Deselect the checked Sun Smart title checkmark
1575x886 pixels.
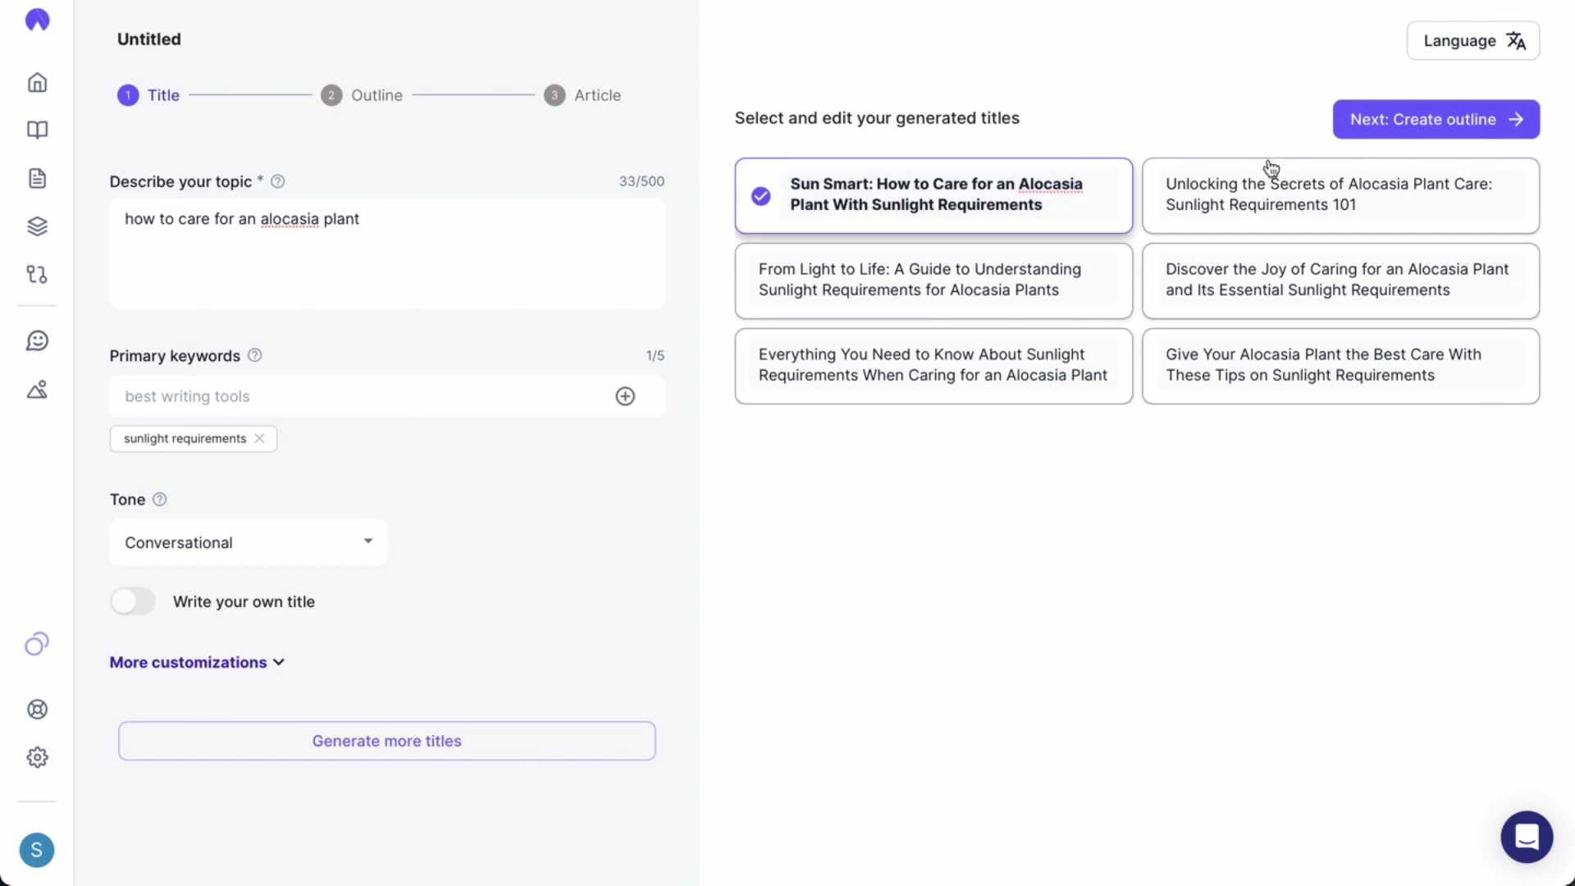pyautogui.click(x=760, y=196)
